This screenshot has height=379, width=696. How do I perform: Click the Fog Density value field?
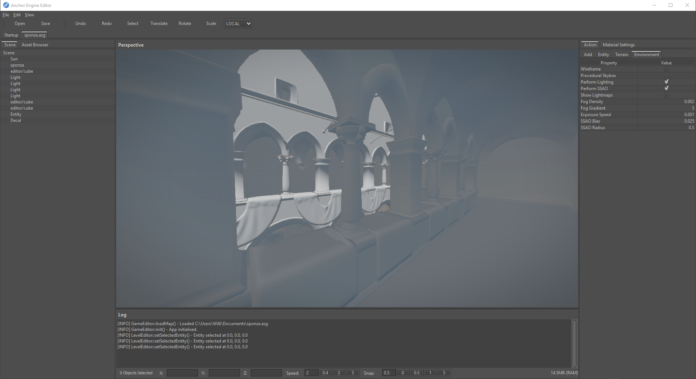(666, 102)
